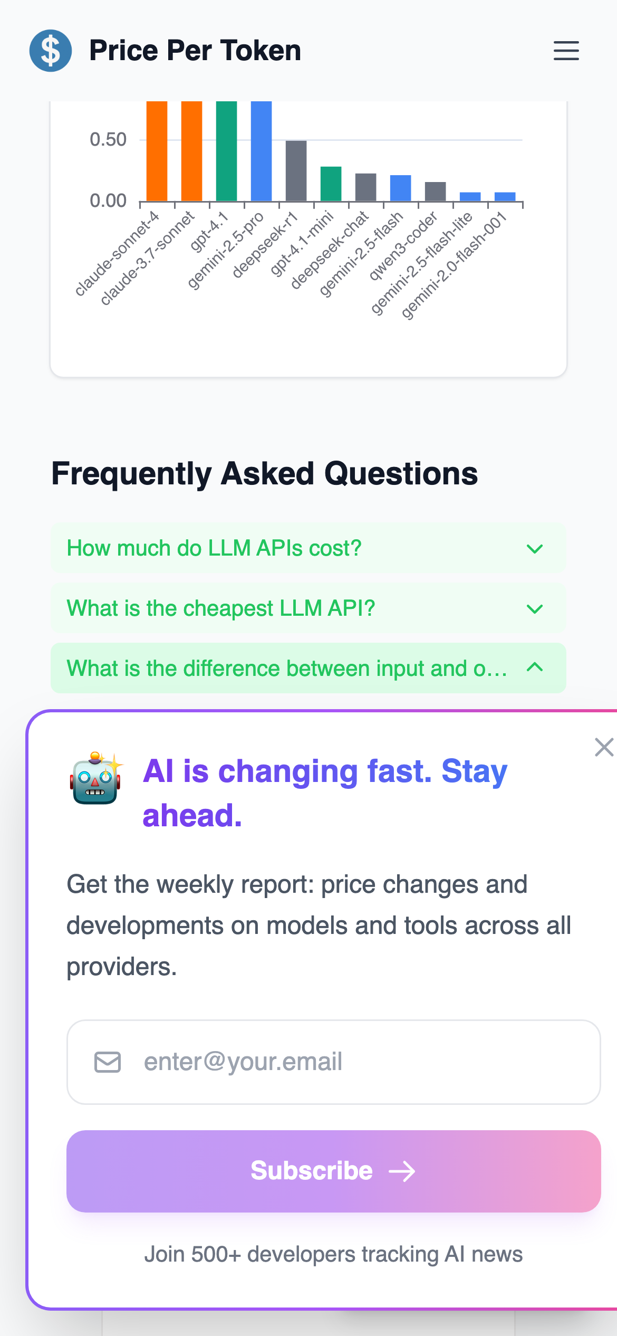
Task: Open the hamburger navigation menu
Action: point(566,51)
